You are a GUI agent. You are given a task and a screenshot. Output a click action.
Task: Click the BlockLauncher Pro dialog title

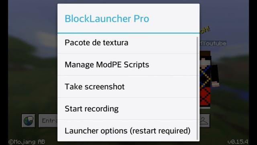[107, 19]
